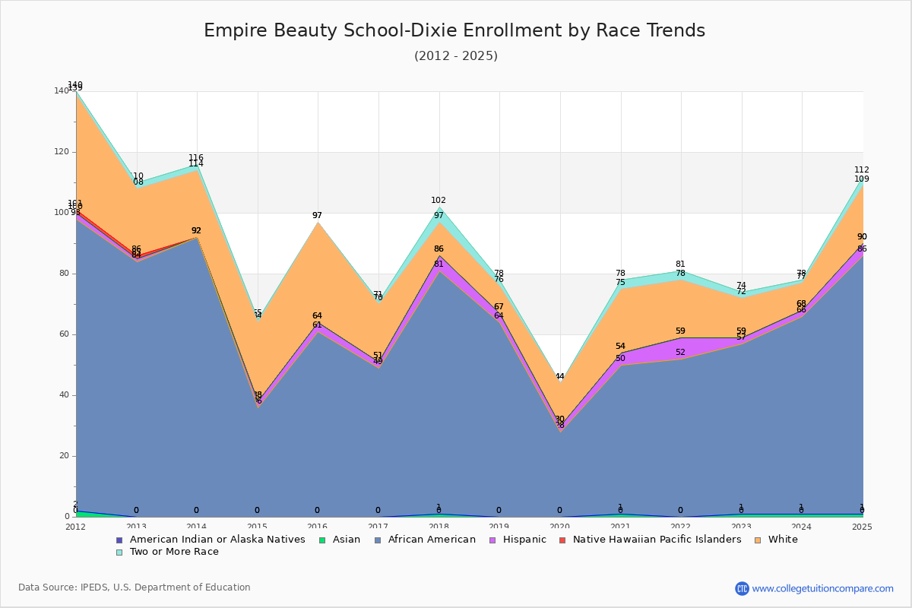912x608 pixels.
Task: Open the www.collegetuitioncompare.com link
Action: (823, 588)
